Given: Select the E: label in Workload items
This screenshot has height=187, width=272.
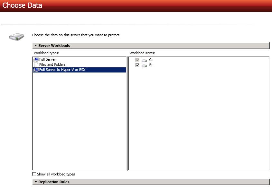Looking at the screenshot, I should [151, 65].
